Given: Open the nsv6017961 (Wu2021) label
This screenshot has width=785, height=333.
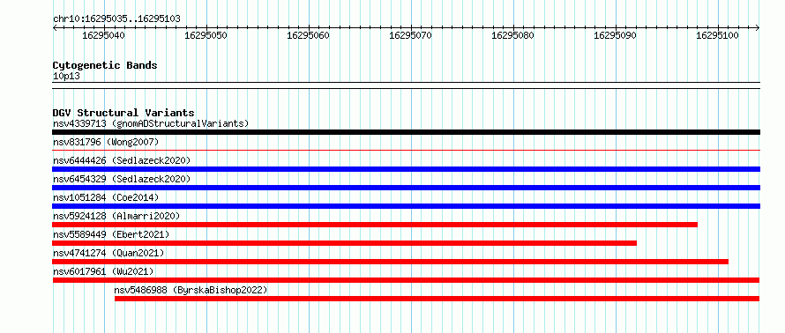Looking at the screenshot, I should pos(103,271).
